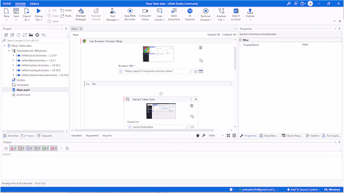The image size is (344, 193).
Task: Click the New file icon
Action: [6, 11]
